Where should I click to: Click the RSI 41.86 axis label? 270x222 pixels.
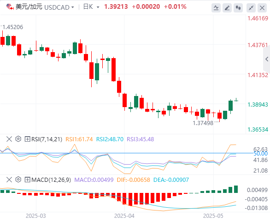click(x=261, y=160)
